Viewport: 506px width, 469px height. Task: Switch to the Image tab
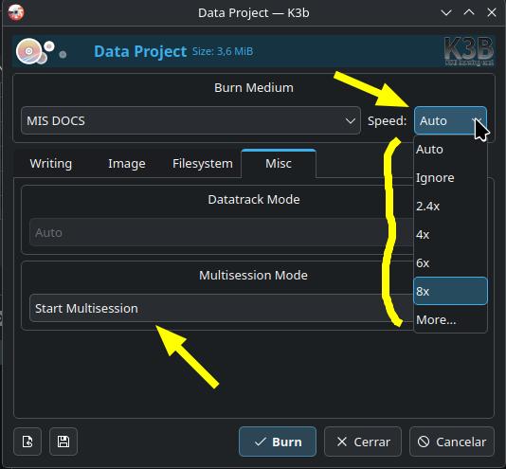(127, 163)
